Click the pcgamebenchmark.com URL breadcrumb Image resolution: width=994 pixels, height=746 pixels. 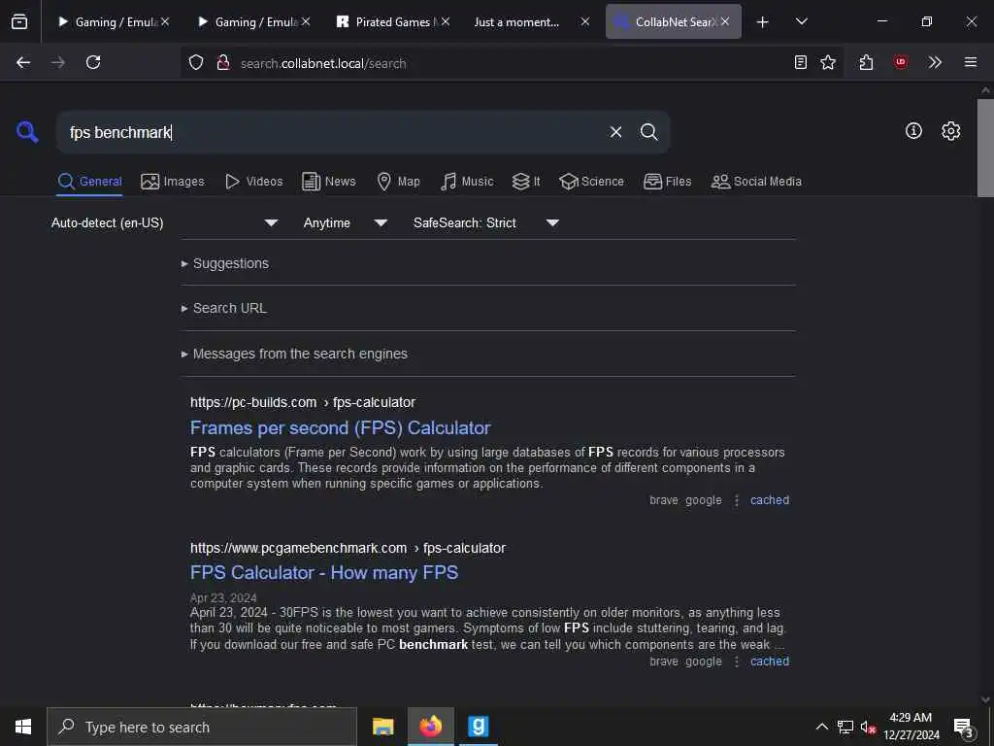(x=348, y=548)
